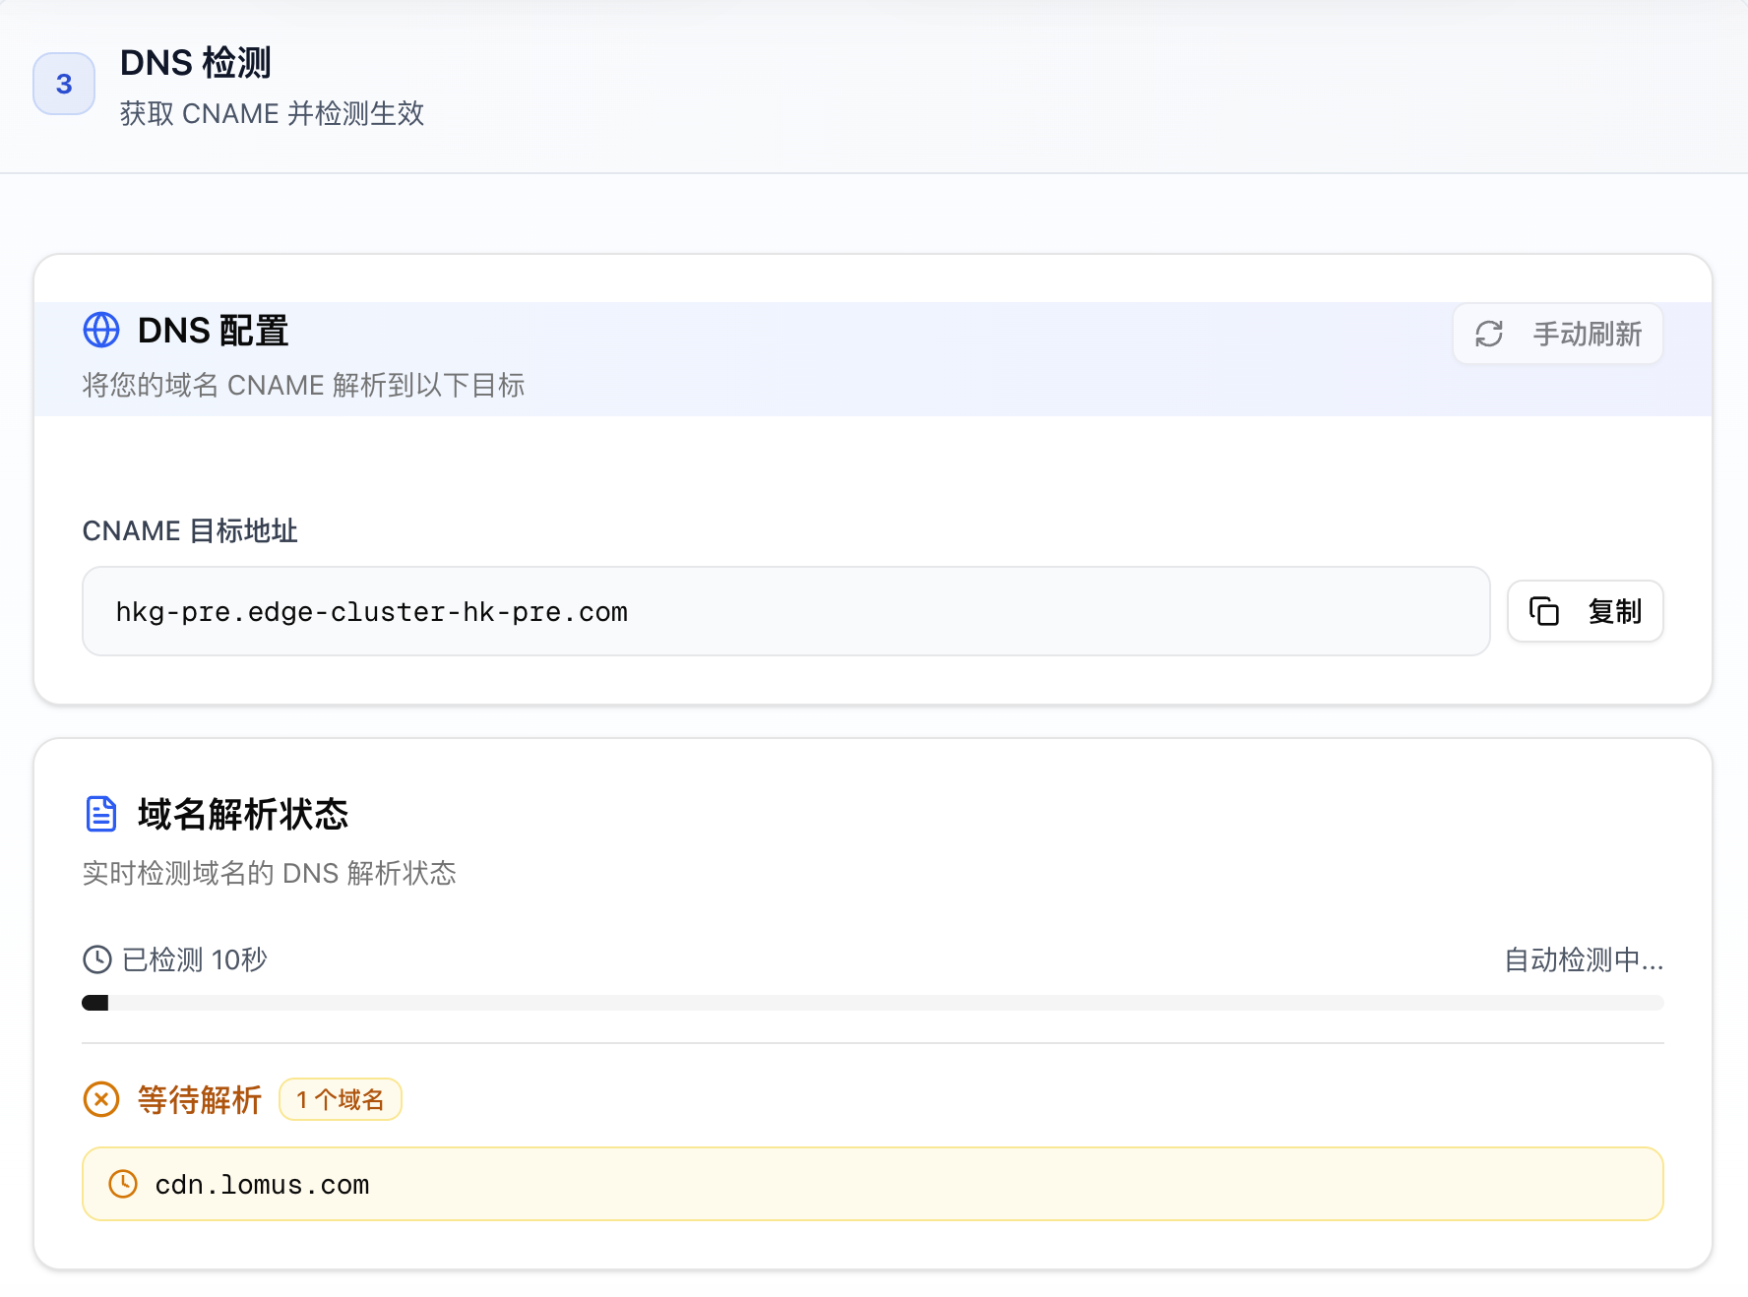Image resolution: width=1748 pixels, height=1297 pixels.
Task: Click the copy icon next to CNAME address
Action: coord(1543,611)
